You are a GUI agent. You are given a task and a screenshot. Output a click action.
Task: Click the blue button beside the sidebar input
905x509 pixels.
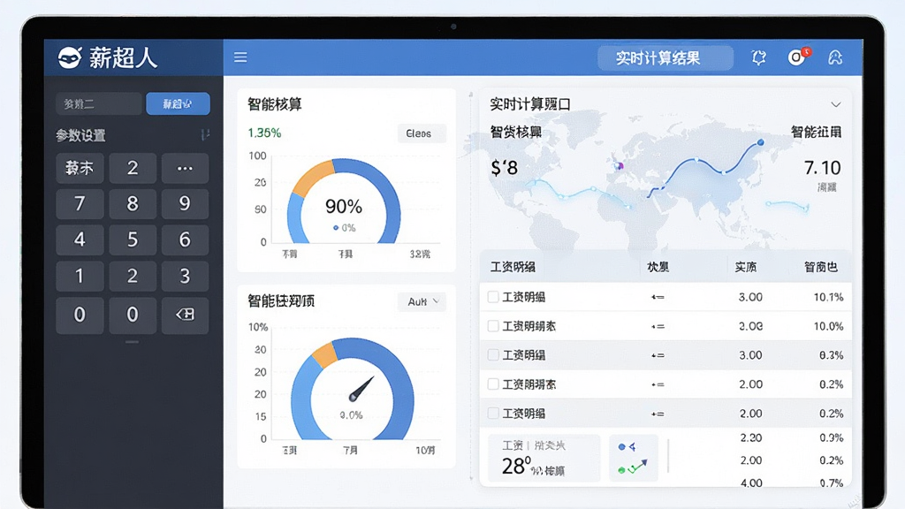click(x=178, y=104)
